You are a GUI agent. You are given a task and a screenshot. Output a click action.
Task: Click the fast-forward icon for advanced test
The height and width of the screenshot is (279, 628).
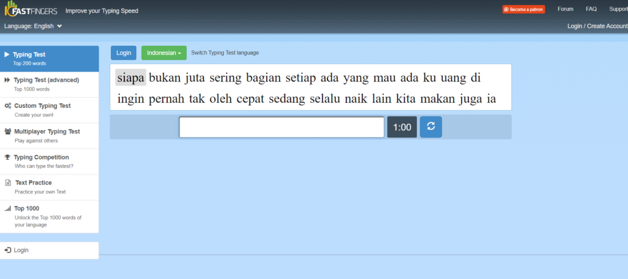point(7,80)
